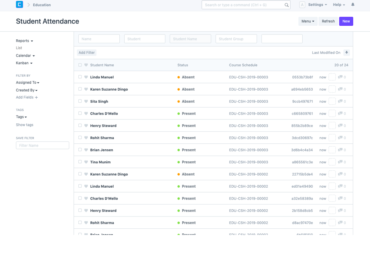Click the Student Group filter field

tap(236, 39)
